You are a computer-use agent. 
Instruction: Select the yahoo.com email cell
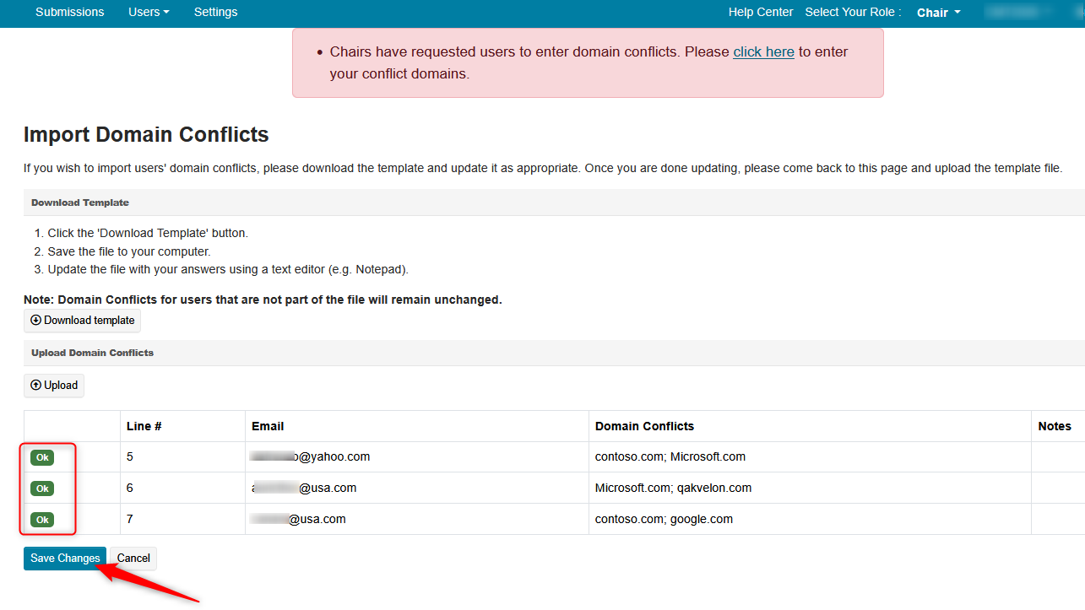311,456
